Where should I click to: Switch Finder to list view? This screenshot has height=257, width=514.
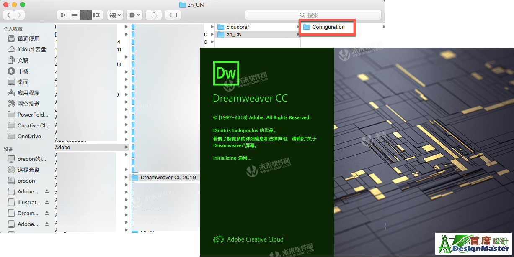[75, 15]
